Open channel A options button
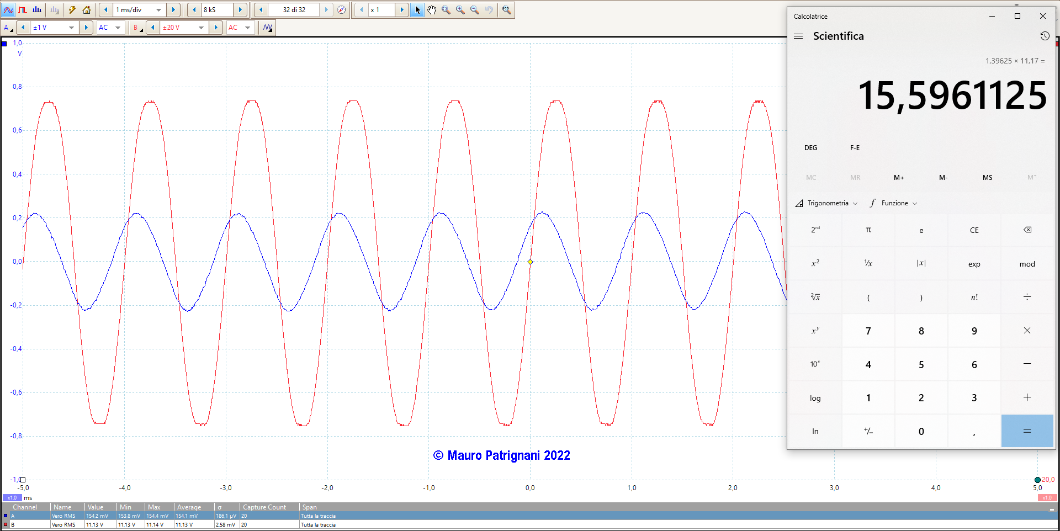Image resolution: width=1060 pixels, height=531 pixels. 8,28
